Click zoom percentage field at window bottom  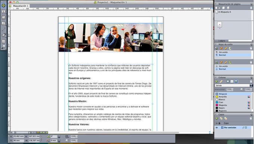(x=11, y=132)
